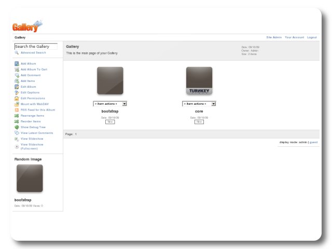Click the Mount with WebDAV icon
Screen dimensions: 332x249
pos(17,104)
